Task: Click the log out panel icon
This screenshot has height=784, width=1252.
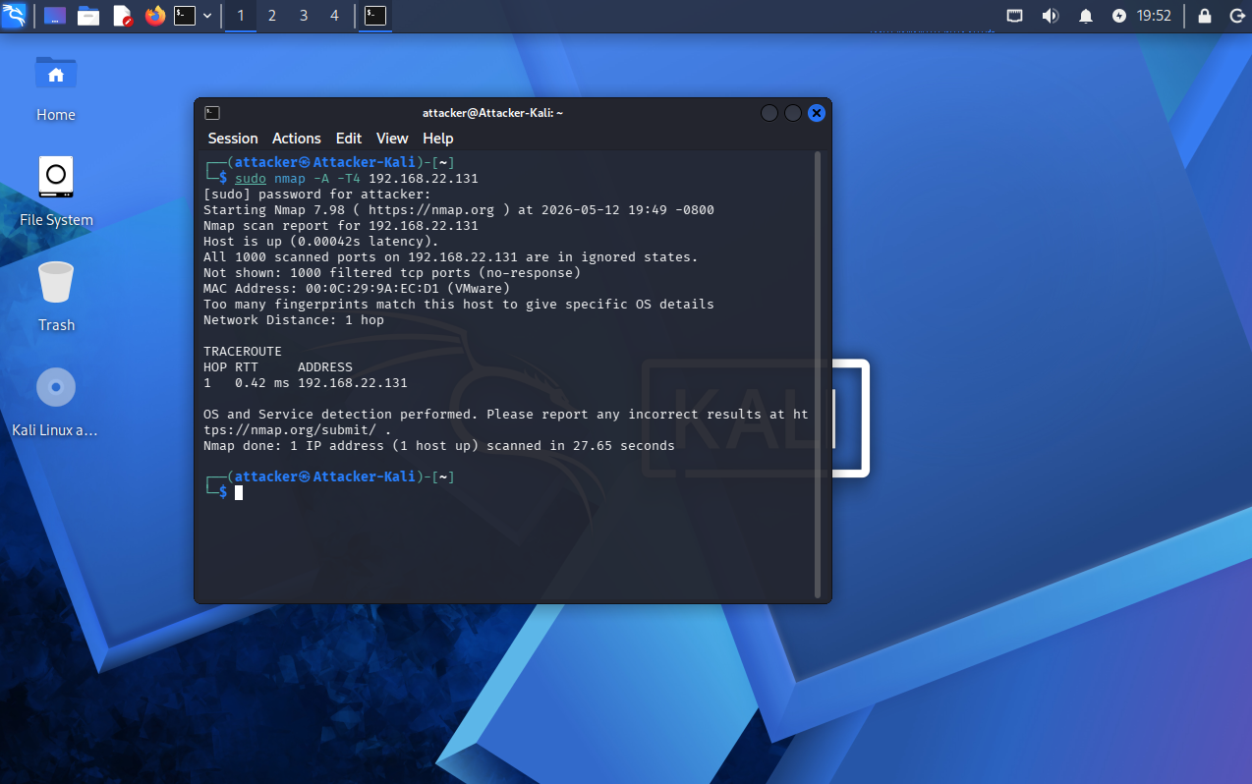Action: [1236, 16]
